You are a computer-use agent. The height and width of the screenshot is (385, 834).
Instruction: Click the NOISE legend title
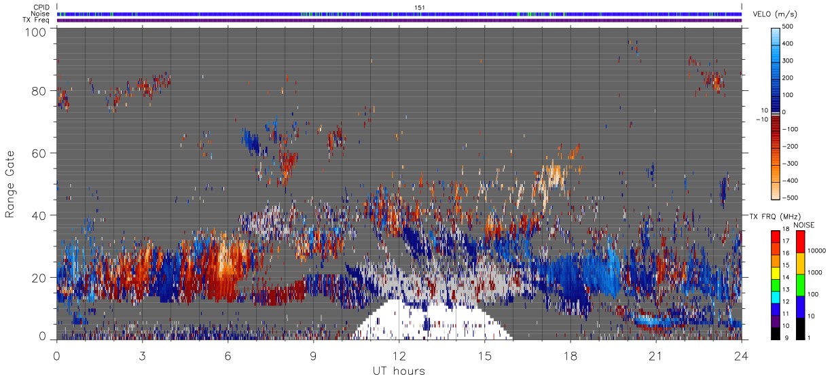(803, 225)
